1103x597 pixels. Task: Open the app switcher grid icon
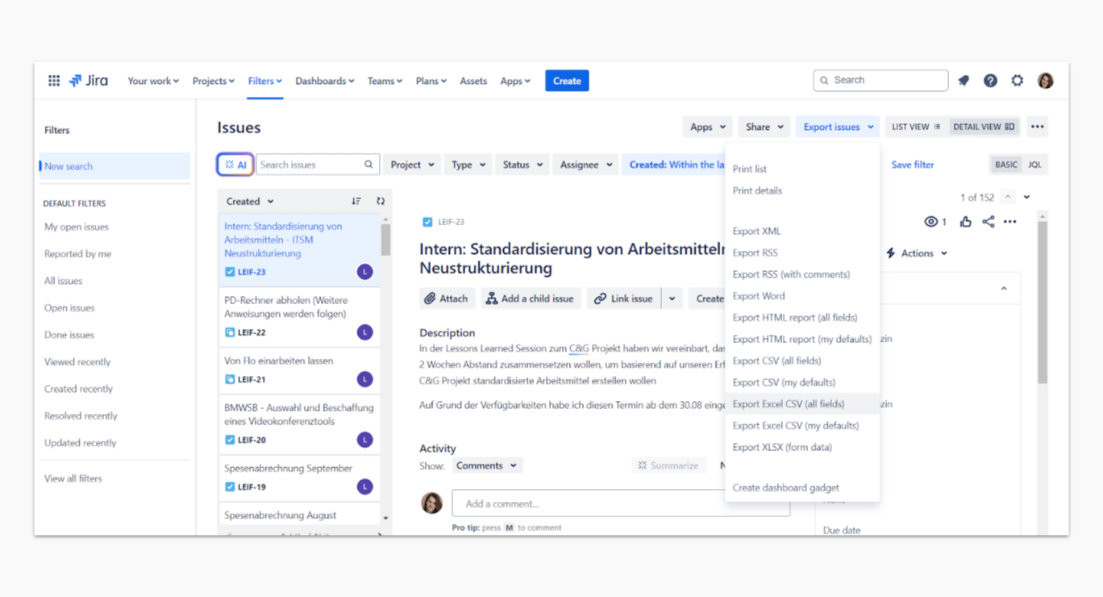tap(54, 81)
